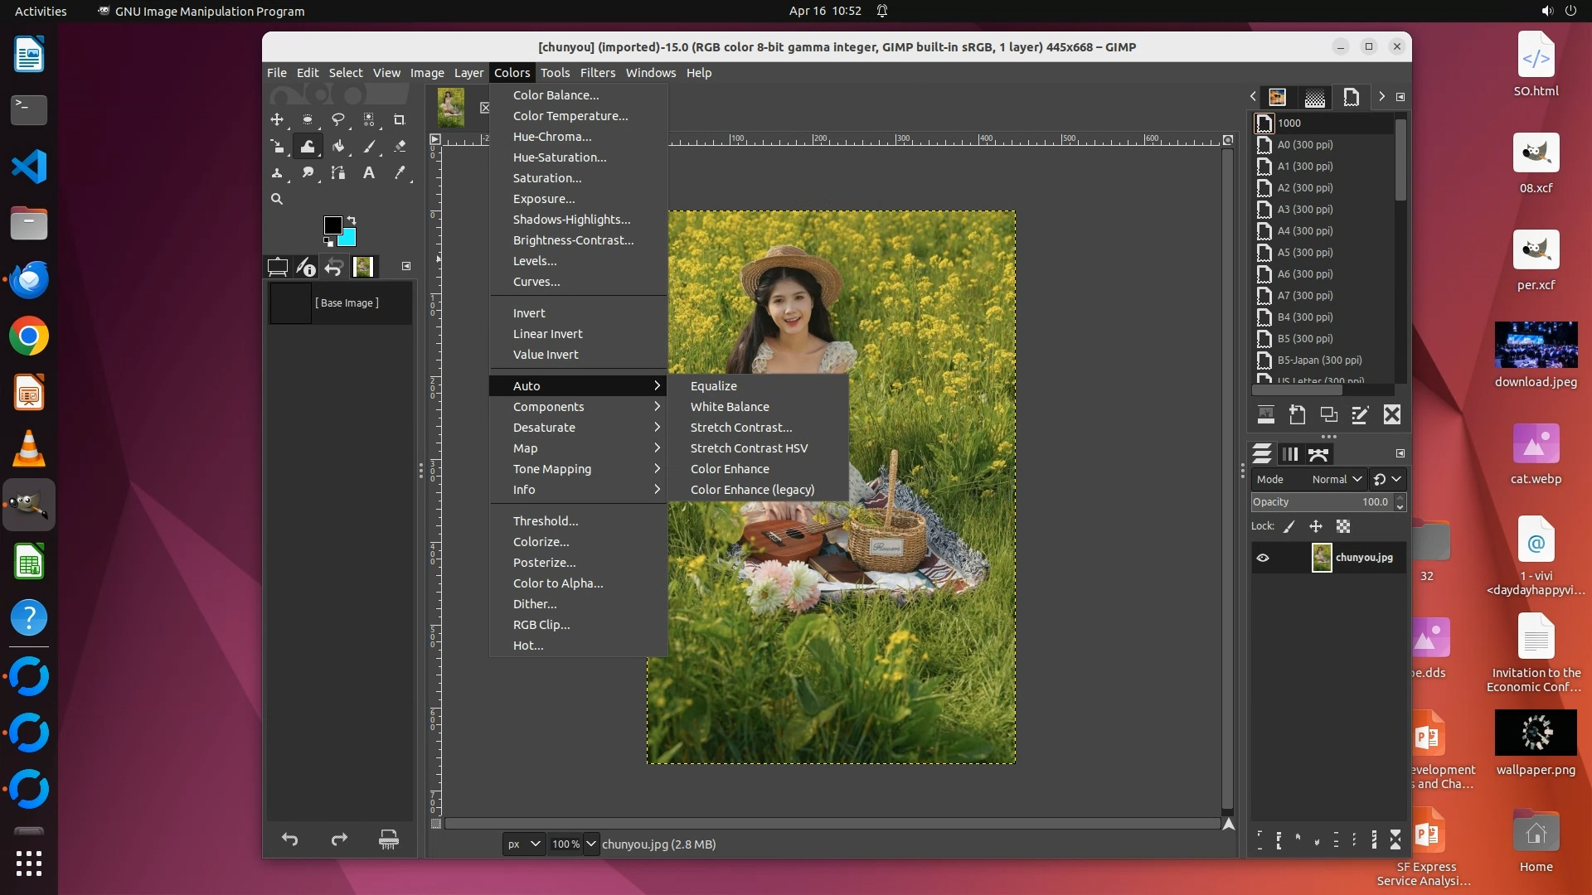Activate the Text tool
Viewport: 1592px width, 895px height.
tap(369, 173)
